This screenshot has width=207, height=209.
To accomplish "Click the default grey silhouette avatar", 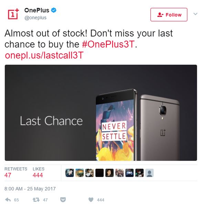I will [x=149, y=173].
